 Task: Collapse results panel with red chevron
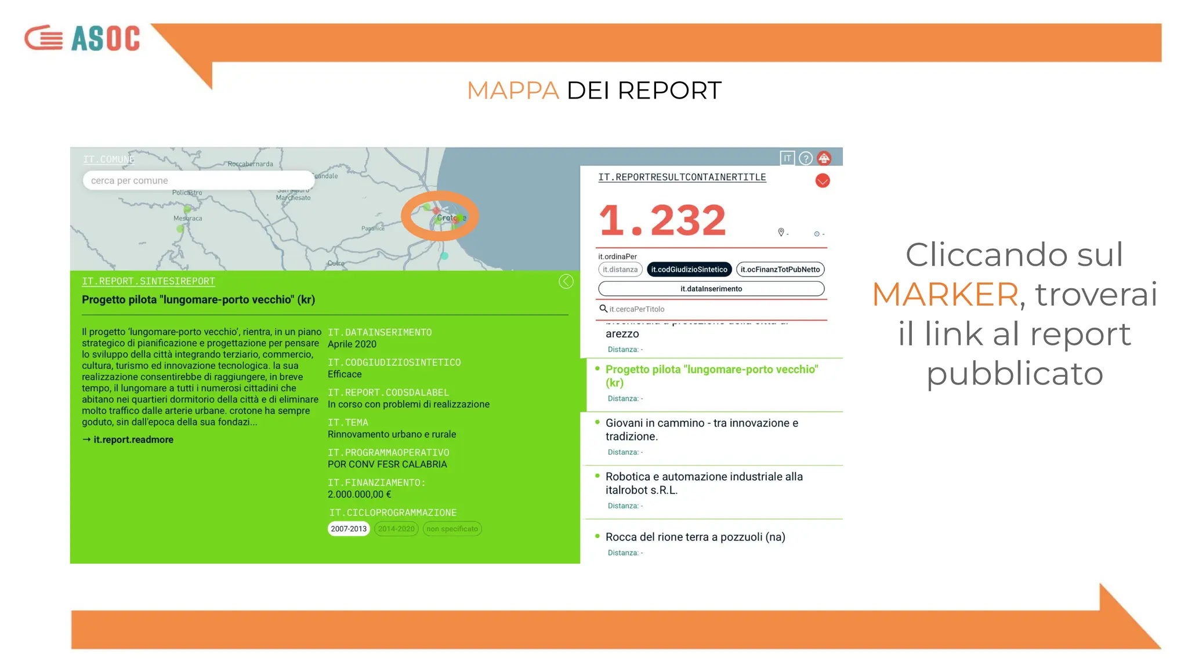point(823,181)
